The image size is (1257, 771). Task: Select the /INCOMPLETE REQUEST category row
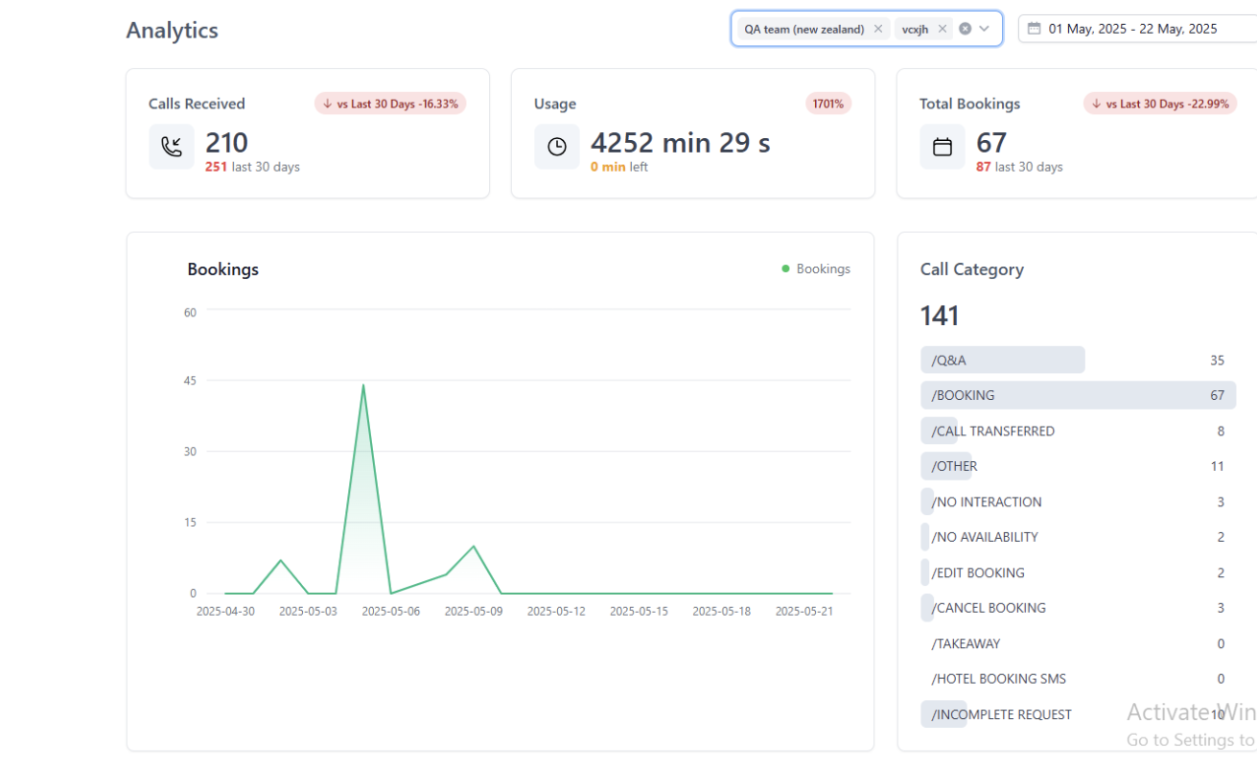(1078, 714)
